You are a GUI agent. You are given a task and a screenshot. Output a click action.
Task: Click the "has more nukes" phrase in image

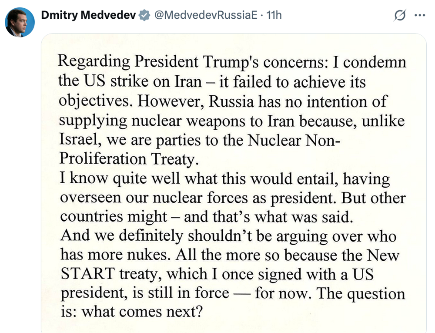(x=115, y=254)
